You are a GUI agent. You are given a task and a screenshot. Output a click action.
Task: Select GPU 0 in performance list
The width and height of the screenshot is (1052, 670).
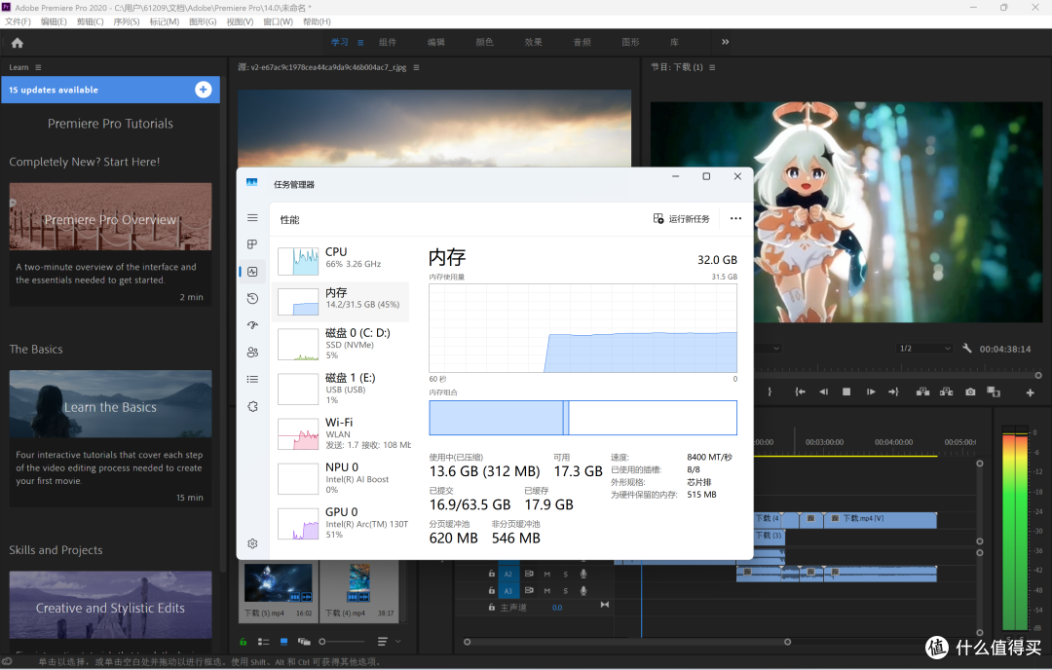coord(341,522)
